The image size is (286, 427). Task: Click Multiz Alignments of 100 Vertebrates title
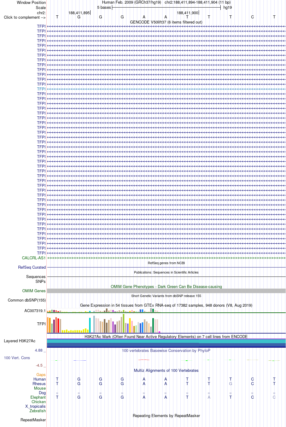(x=166, y=370)
